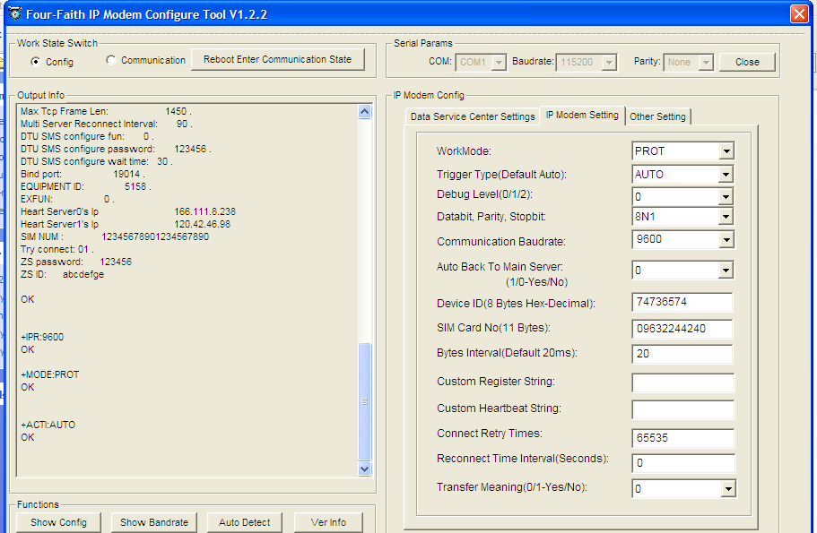Click the Four-Faith app icon in title bar
Screen dimensions: 817x533
tap(15, 13)
